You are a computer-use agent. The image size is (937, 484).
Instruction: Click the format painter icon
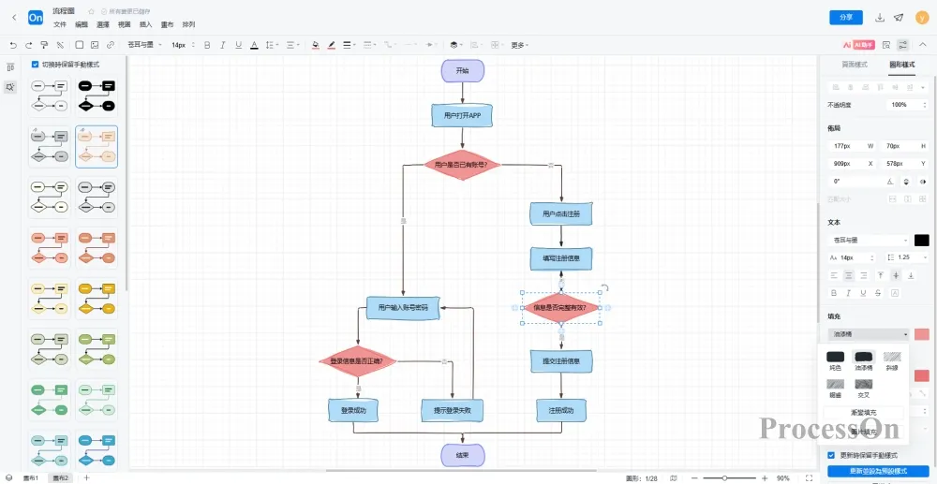click(44, 44)
